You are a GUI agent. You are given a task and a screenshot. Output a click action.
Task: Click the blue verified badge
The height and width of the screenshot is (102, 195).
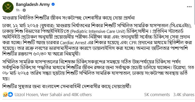click(x=53, y=4)
